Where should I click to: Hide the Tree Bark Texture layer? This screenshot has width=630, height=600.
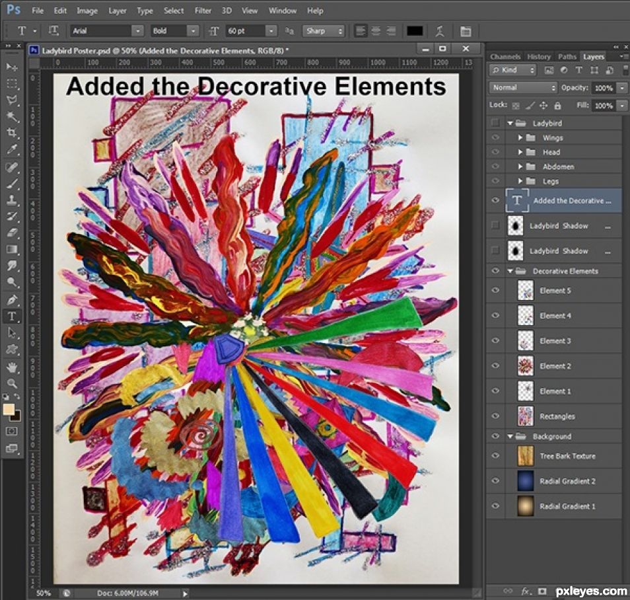point(495,456)
